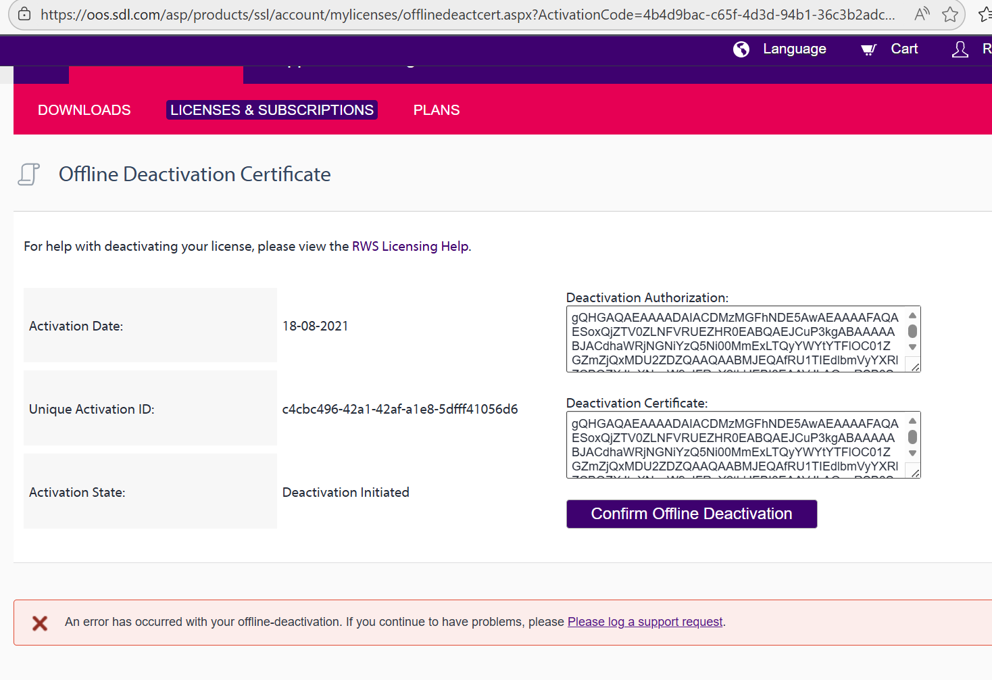
Task: Open the shopping Cart icon
Action: click(x=868, y=49)
